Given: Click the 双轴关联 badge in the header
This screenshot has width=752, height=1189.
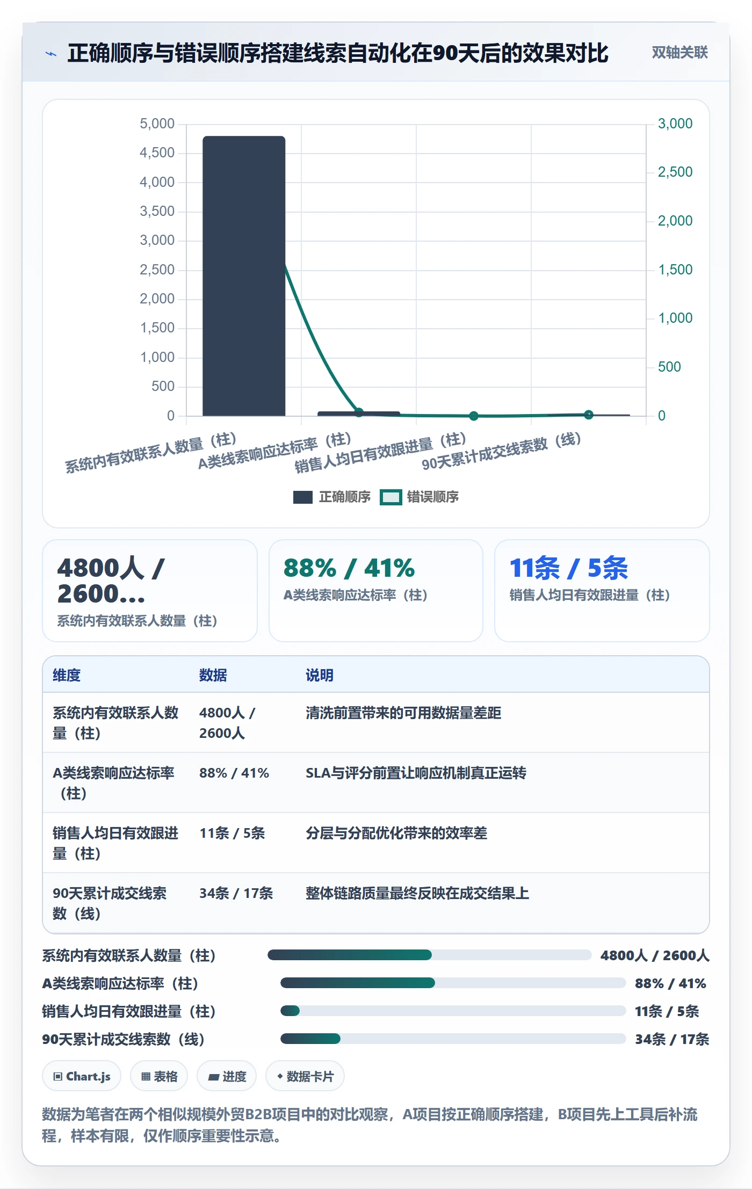Looking at the screenshot, I should [679, 52].
